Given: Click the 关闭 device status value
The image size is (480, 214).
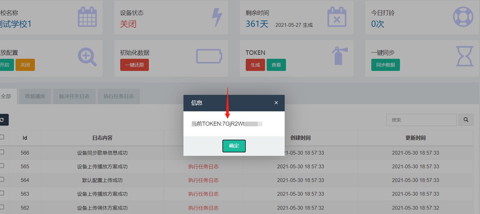Looking at the screenshot, I should pos(128,24).
